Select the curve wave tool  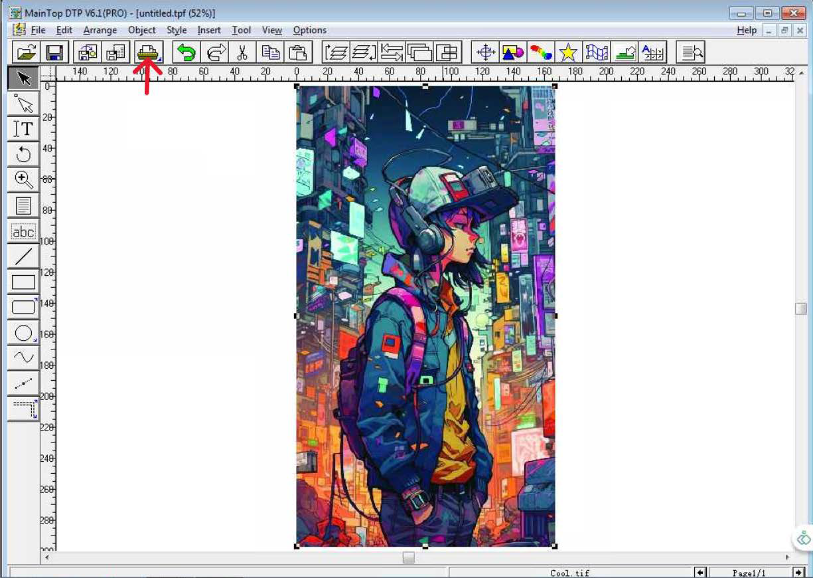pyautogui.click(x=24, y=357)
